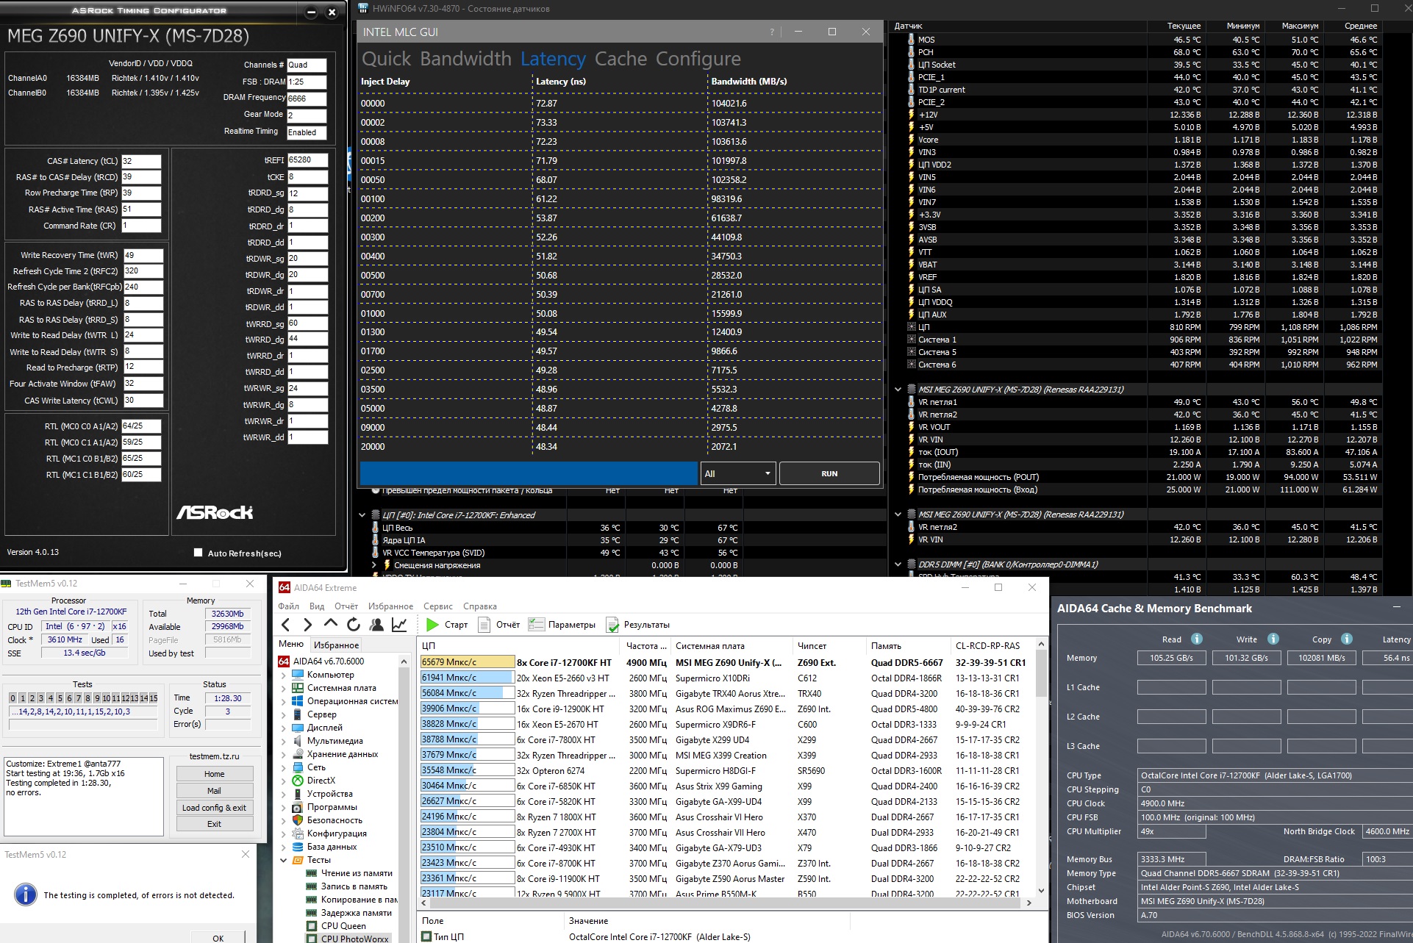Open the AIDA64 user manage icon

tap(376, 625)
